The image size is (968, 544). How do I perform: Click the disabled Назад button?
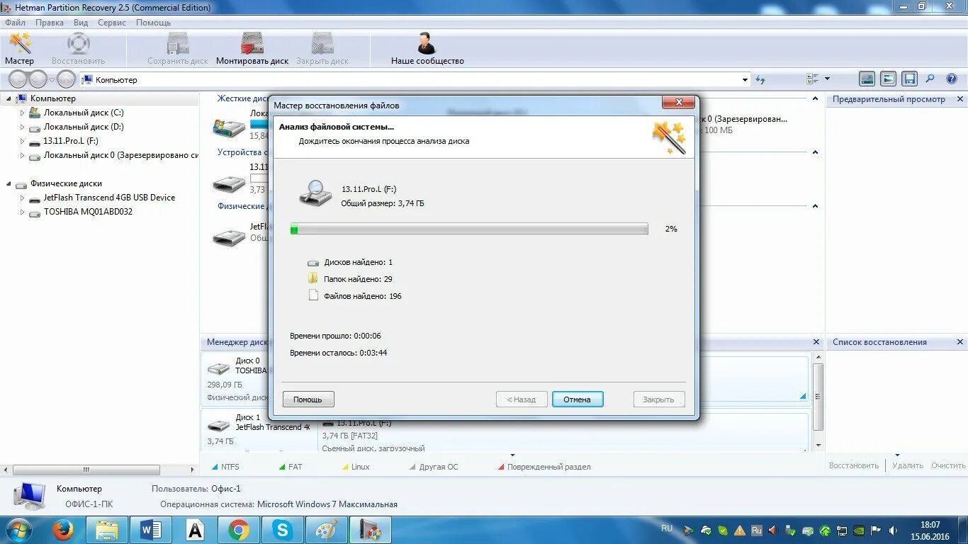522,399
